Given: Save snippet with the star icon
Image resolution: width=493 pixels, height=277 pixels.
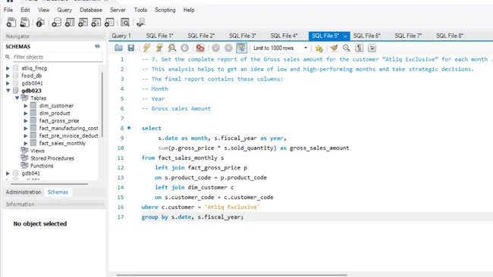Looking at the screenshot, I should coord(319,48).
